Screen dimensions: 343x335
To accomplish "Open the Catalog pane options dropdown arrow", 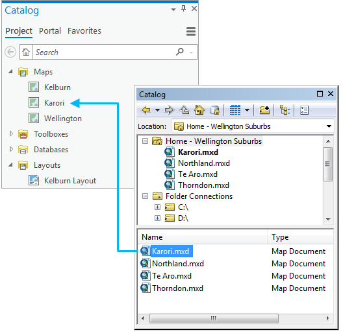I will [173, 9].
